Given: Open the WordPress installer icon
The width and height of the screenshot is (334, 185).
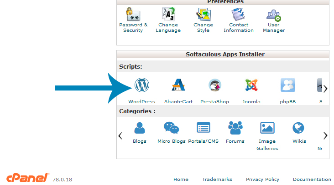Looking at the screenshot, I should pos(141,85).
